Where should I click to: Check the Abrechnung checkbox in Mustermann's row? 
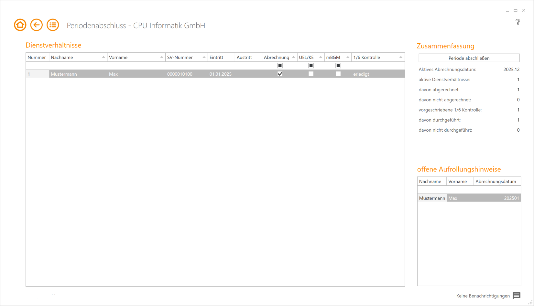coord(280,74)
